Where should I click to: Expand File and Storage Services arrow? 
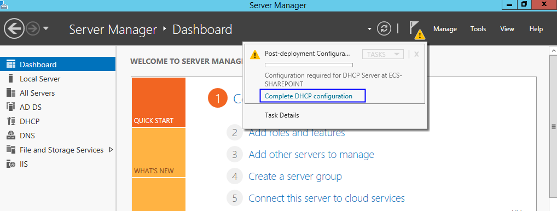point(111,150)
